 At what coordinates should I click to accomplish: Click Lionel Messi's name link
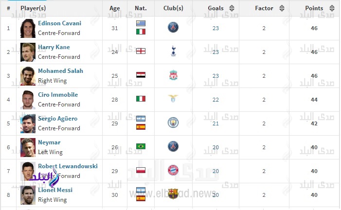55,190
